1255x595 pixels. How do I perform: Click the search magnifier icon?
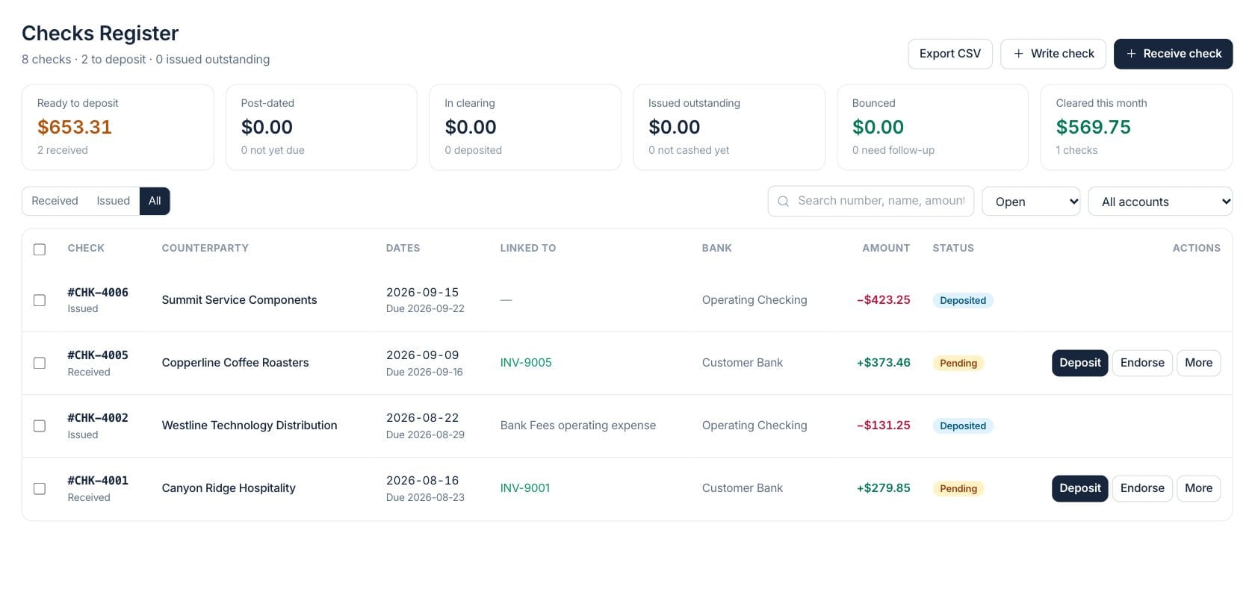tap(783, 202)
